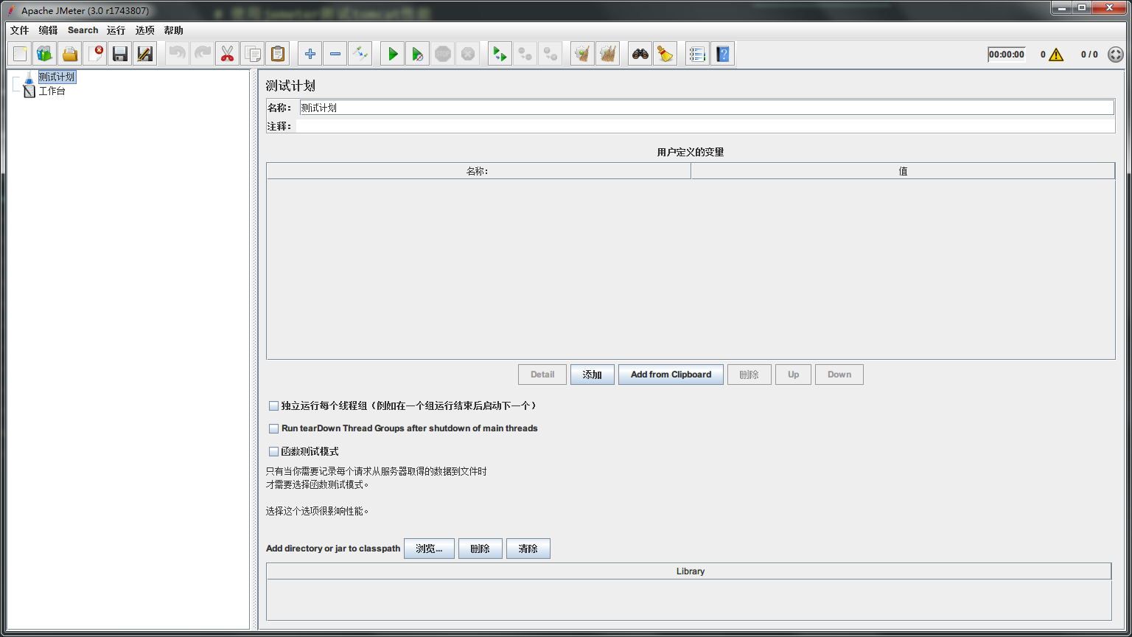This screenshot has height=637, width=1132.
Task: Click the yellow warning triangle error indicator
Action: (x=1056, y=55)
